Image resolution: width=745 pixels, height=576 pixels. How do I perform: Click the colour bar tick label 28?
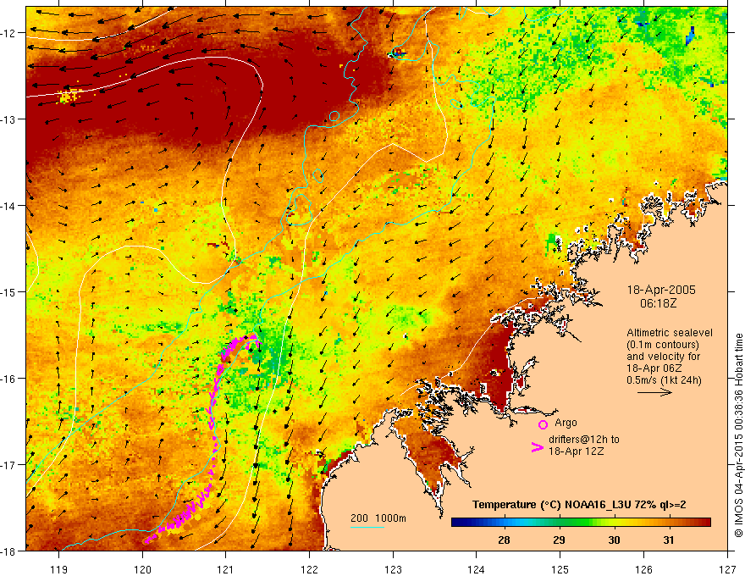(x=504, y=540)
